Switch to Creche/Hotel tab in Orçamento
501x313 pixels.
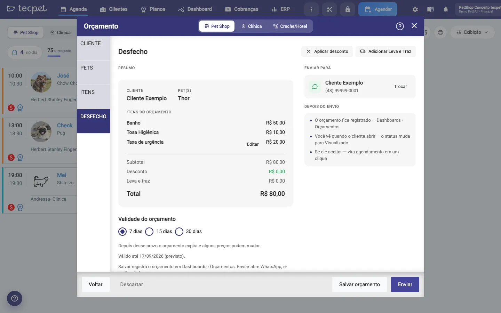(290, 26)
